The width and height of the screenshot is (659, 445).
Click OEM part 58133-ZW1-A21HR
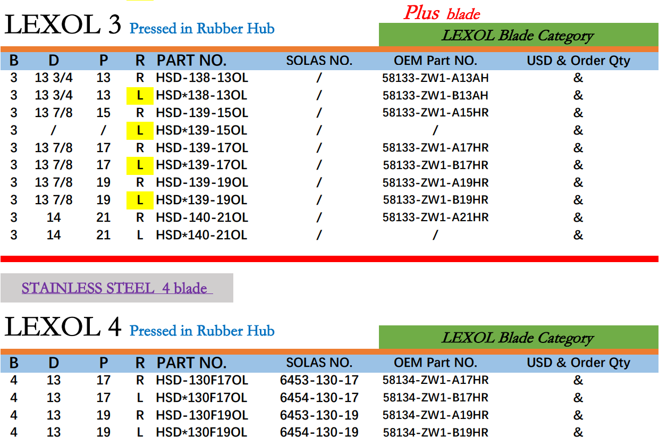pyautogui.click(x=435, y=217)
